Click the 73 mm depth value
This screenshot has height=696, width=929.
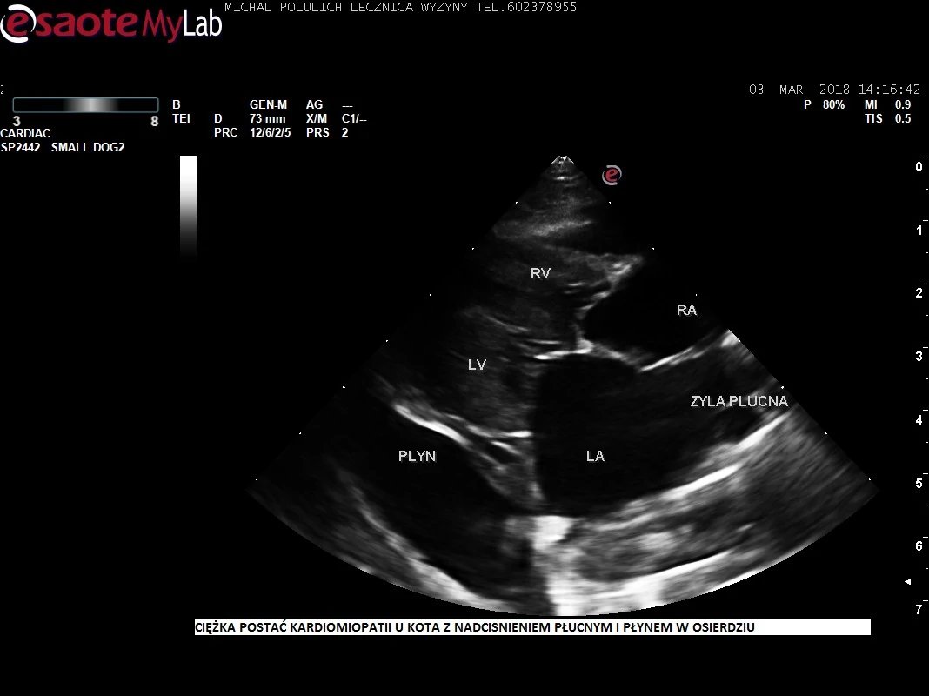point(267,119)
